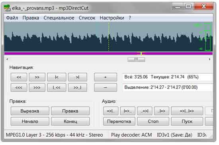Screen dimensions: 219x145
Task: Click the yellow marker on purple position bar
Action: click(x=141, y=53)
